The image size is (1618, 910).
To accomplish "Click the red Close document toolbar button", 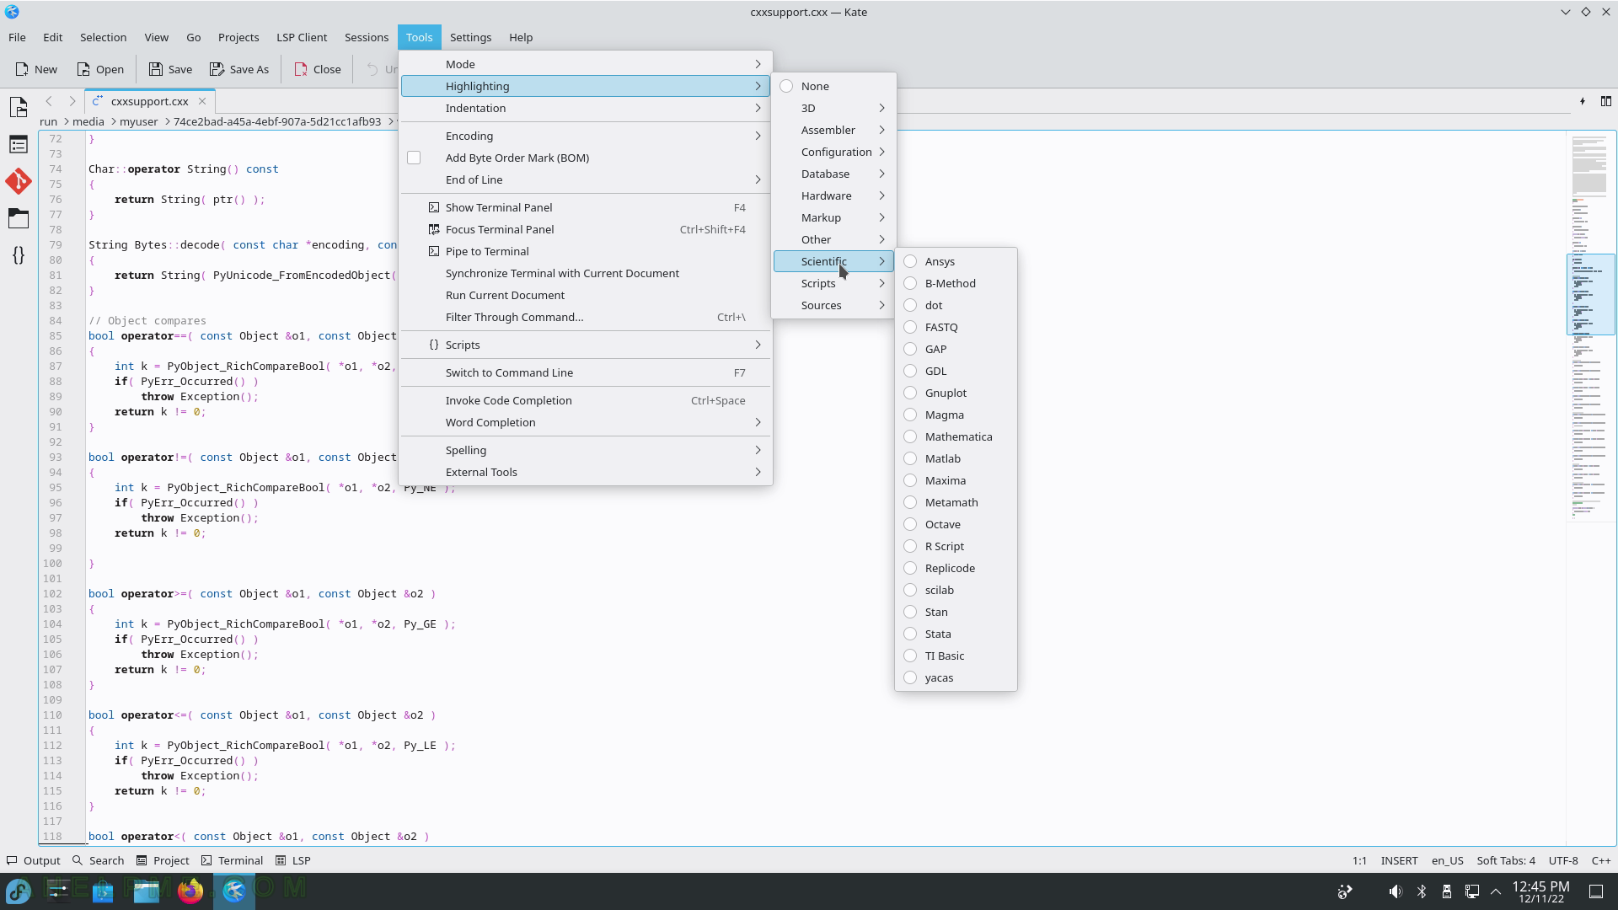I will point(318,69).
